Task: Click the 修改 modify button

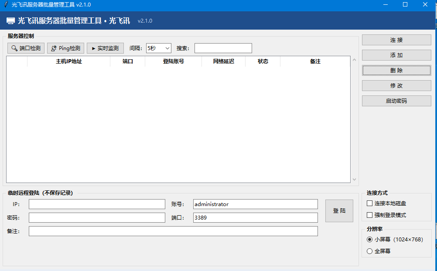Action: (x=396, y=85)
